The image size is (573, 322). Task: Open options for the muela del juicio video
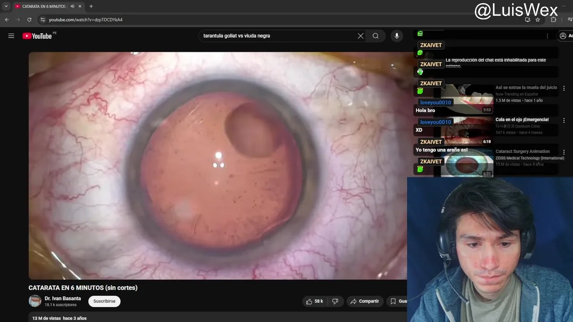click(564, 89)
